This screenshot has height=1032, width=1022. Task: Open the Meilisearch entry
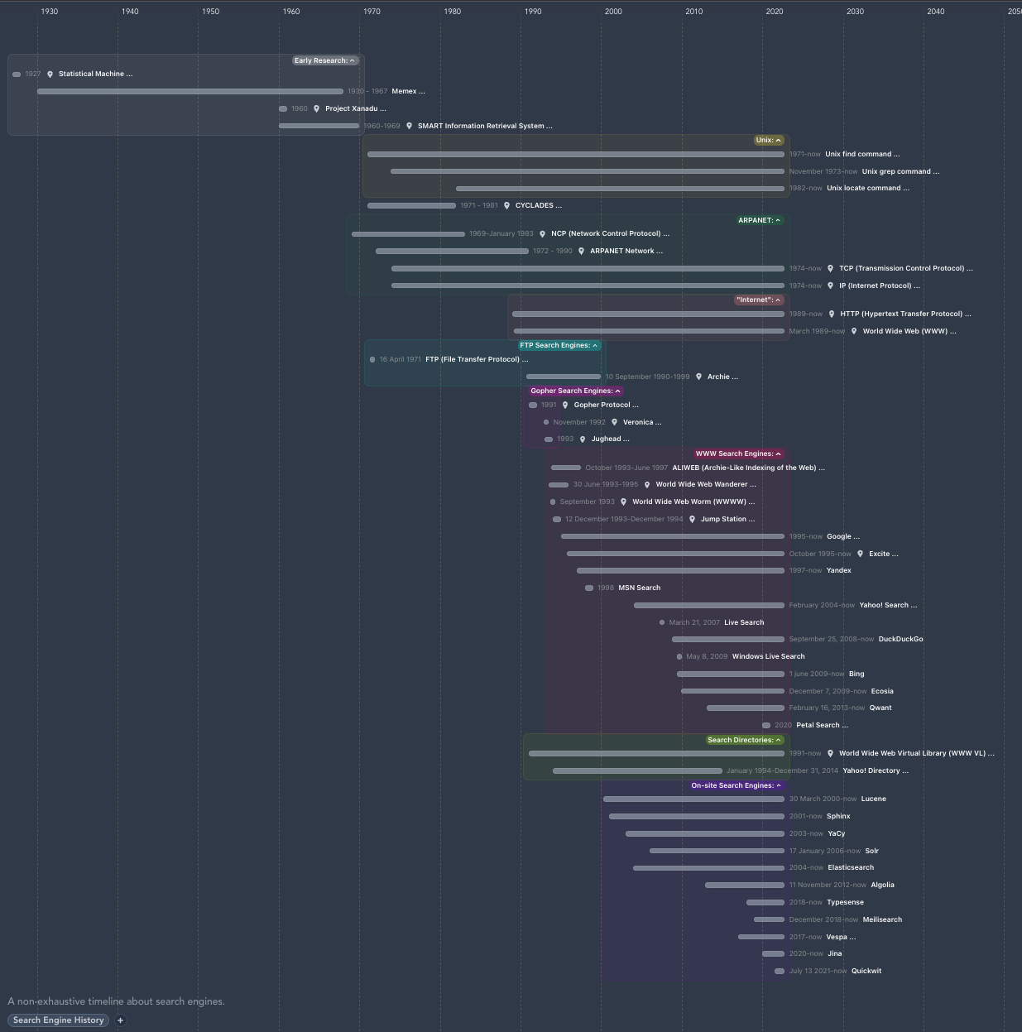coord(882,920)
